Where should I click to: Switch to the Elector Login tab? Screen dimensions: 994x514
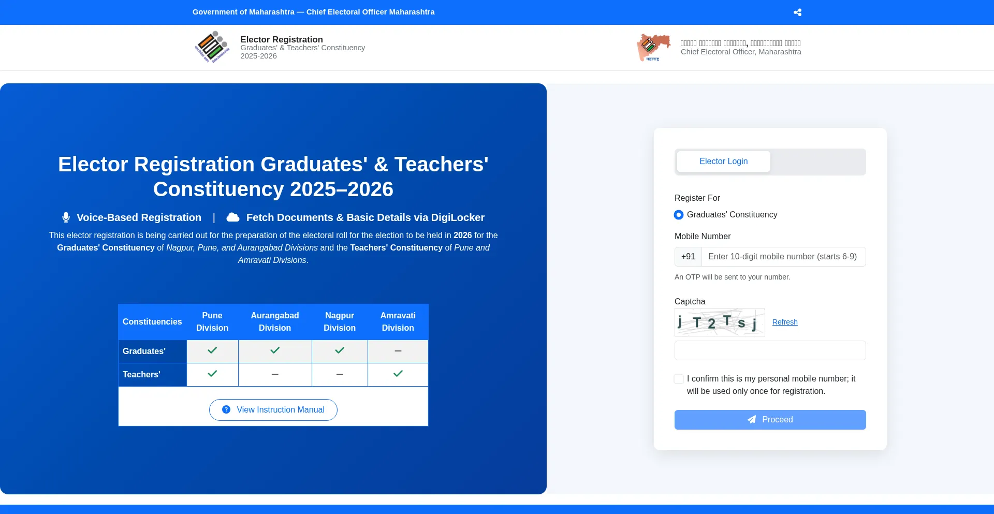point(723,161)
